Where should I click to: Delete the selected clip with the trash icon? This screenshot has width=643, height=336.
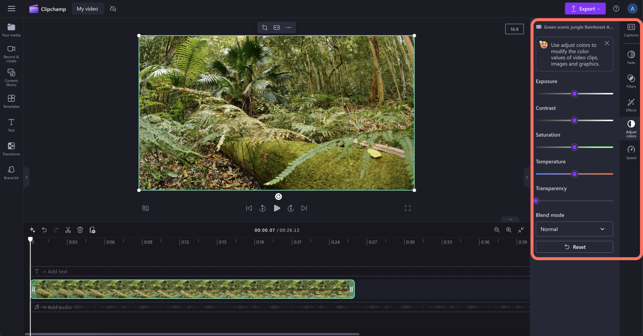(80, 230)
